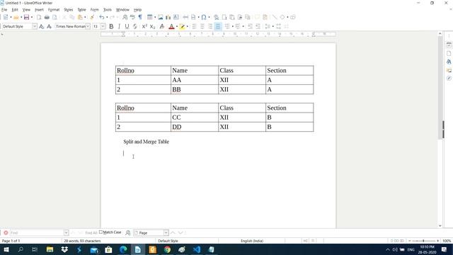The width and height of the screenshot is (453, 255).
Task: Click the Basic Shapes diamond icon
Action: [282, 17]
